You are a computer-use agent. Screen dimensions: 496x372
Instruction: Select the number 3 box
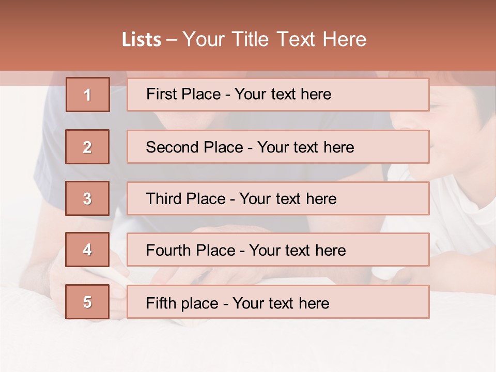pos(87,198)
